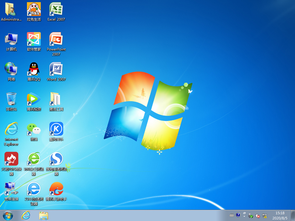Image resolution: width=295 pixels, height=221 pixels.
Task: Open the 软件管家 icon
Action: coord(34,40)
